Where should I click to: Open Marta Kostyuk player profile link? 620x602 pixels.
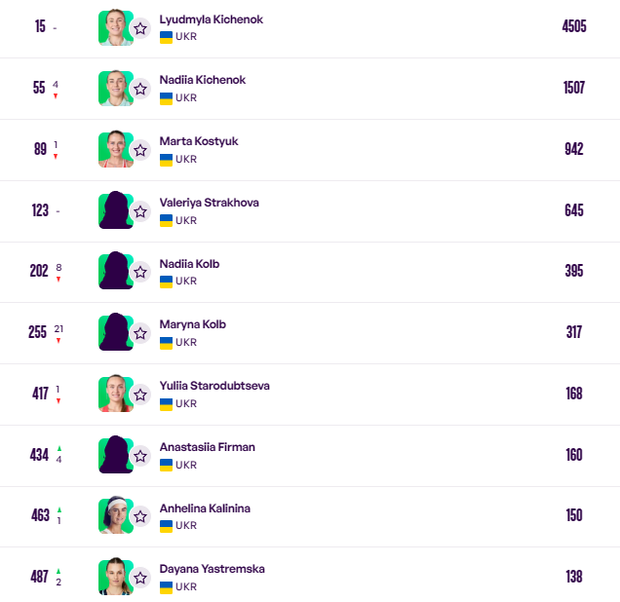(199, 141)
